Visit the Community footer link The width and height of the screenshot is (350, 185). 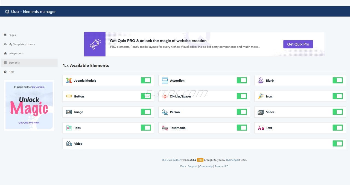click(x=206, y=166)
